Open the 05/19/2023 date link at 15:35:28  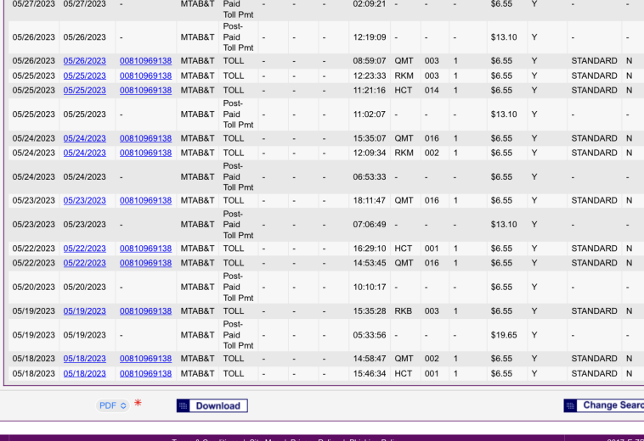click(x=85, y=311)
